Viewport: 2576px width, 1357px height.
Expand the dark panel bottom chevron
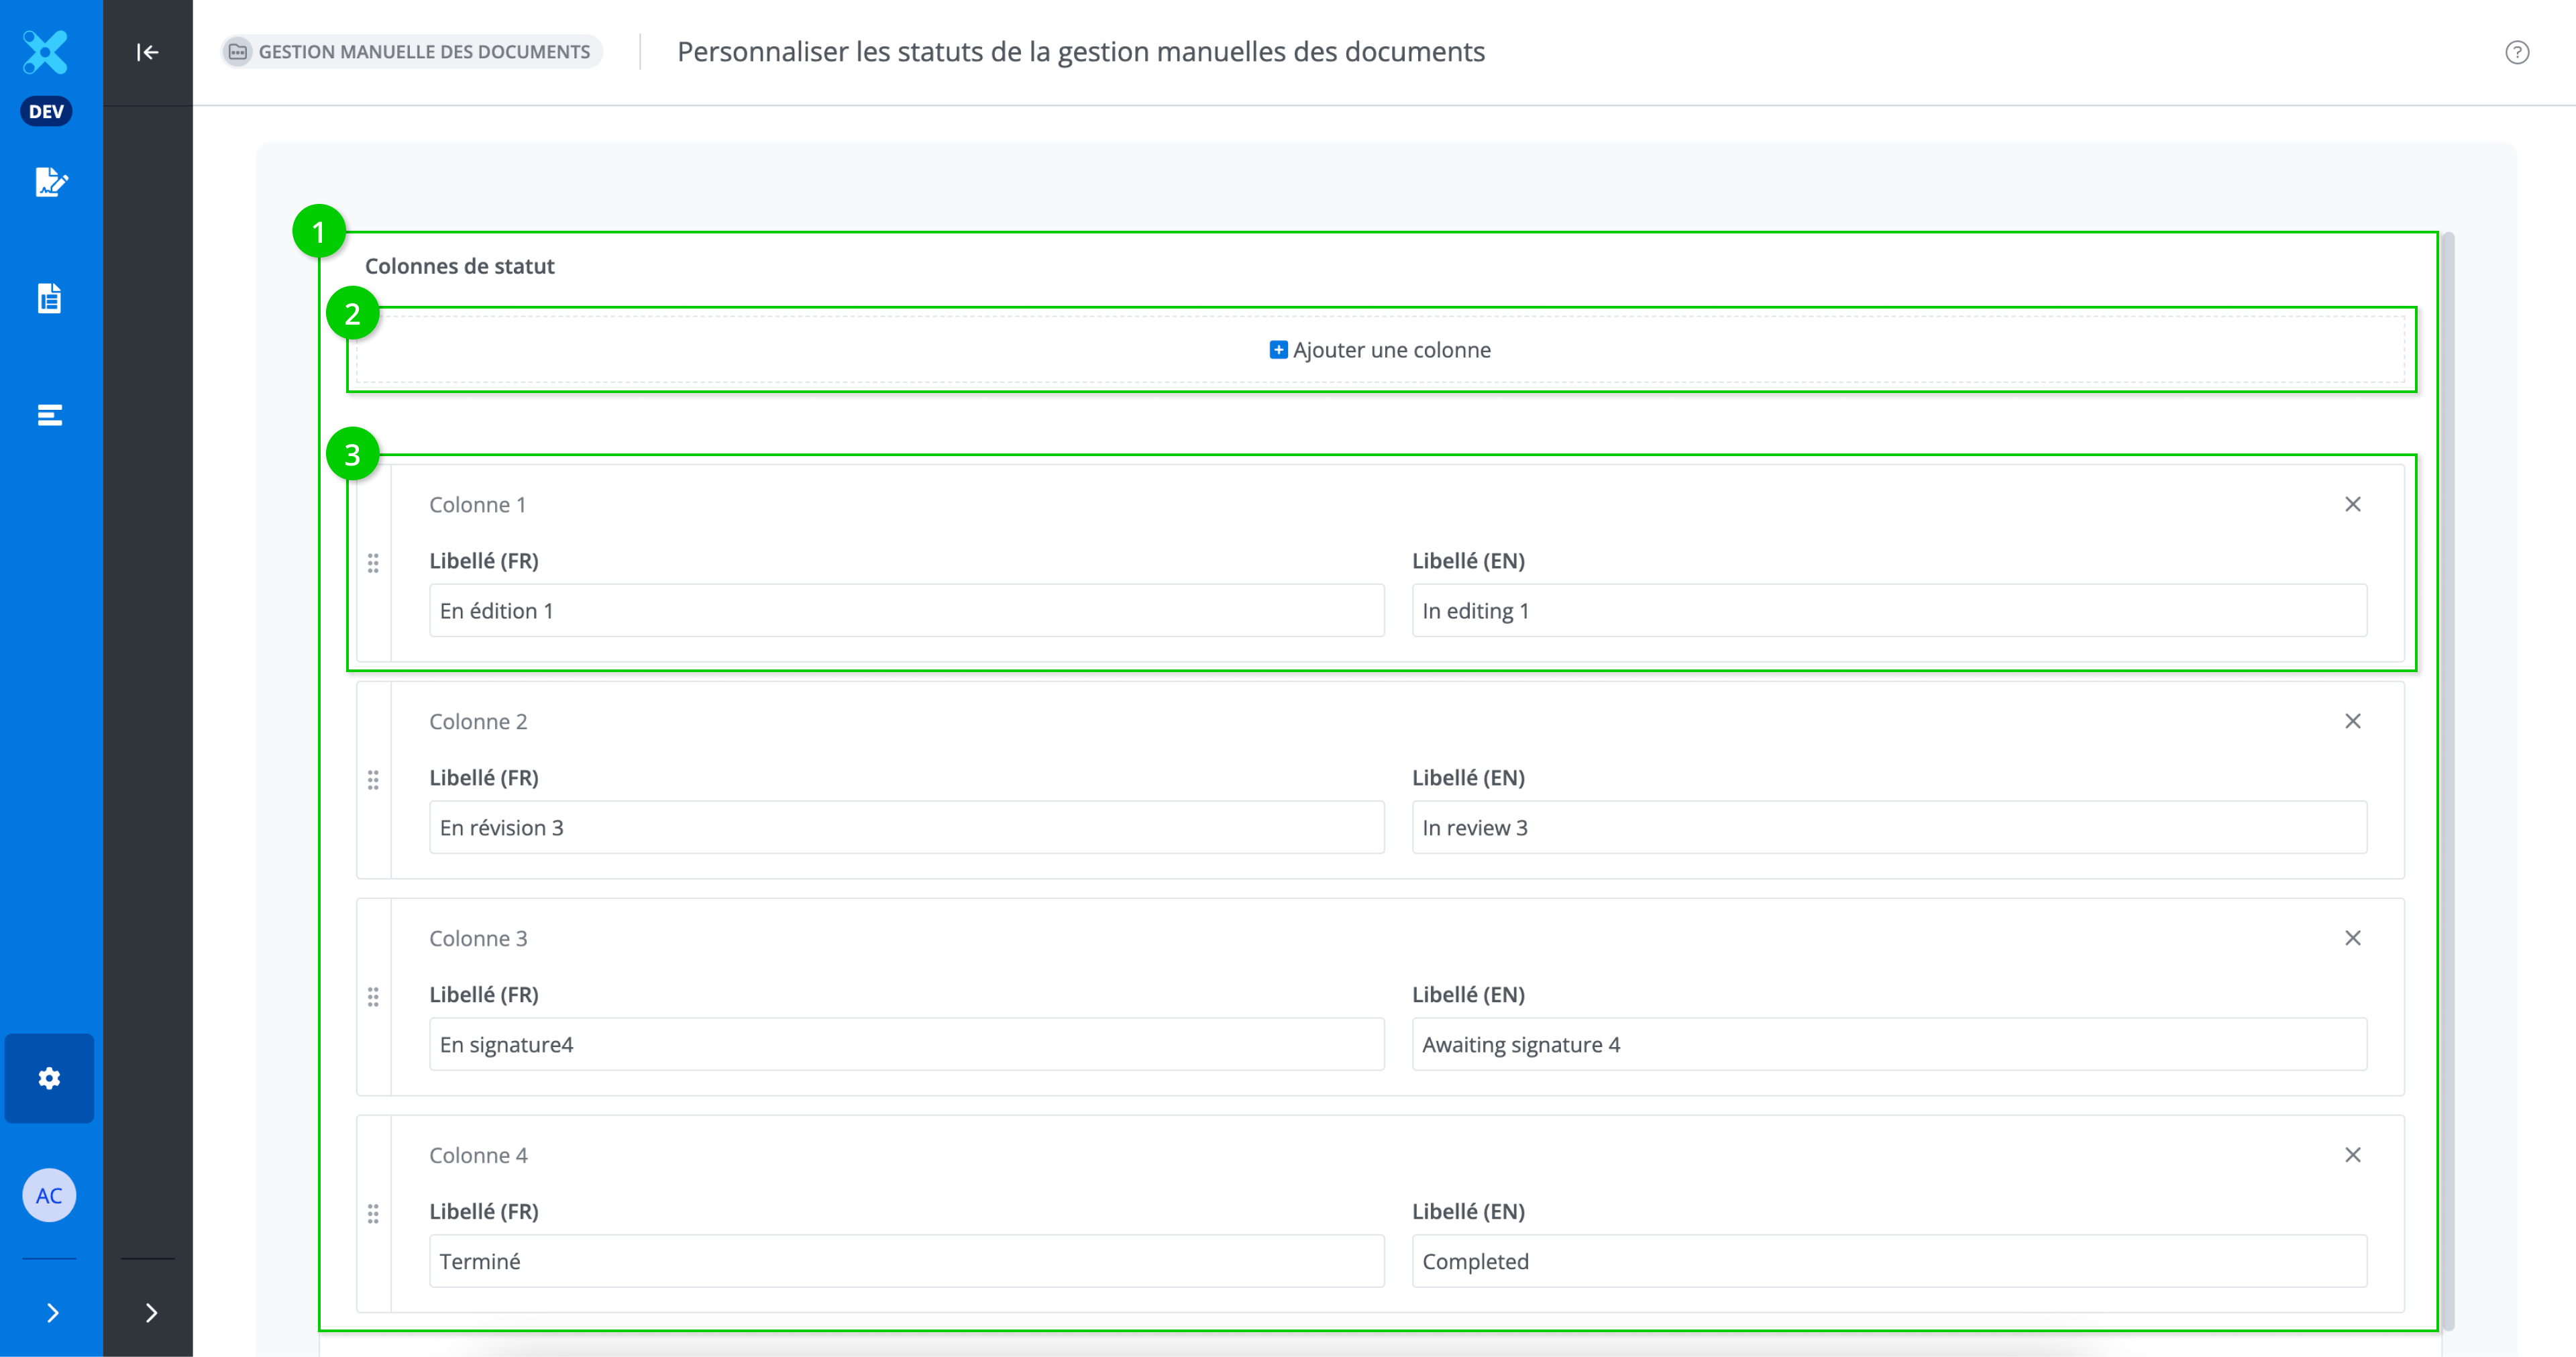point(151,1312)
